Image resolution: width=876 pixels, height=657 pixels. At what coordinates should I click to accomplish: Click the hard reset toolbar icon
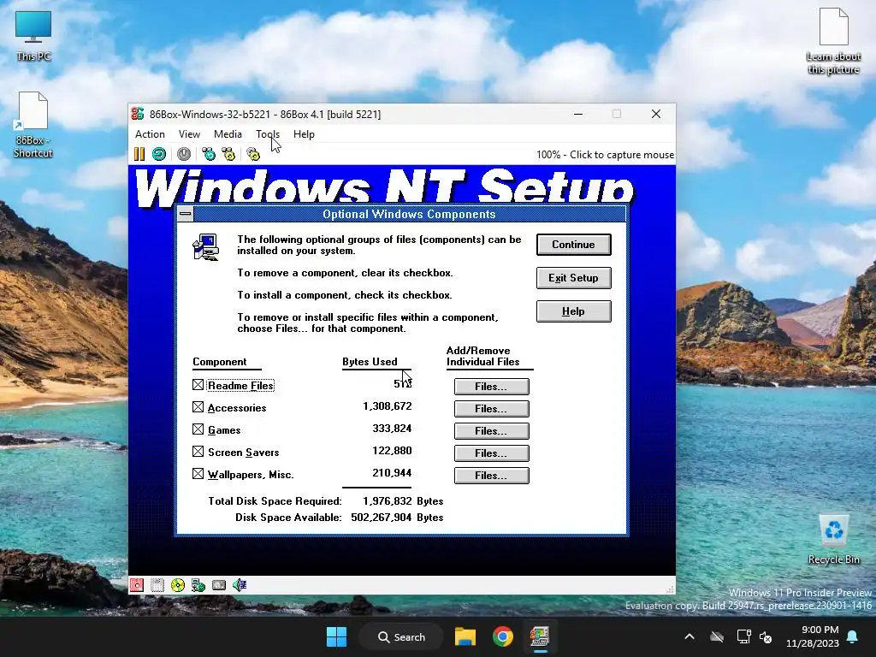(158, 154)
